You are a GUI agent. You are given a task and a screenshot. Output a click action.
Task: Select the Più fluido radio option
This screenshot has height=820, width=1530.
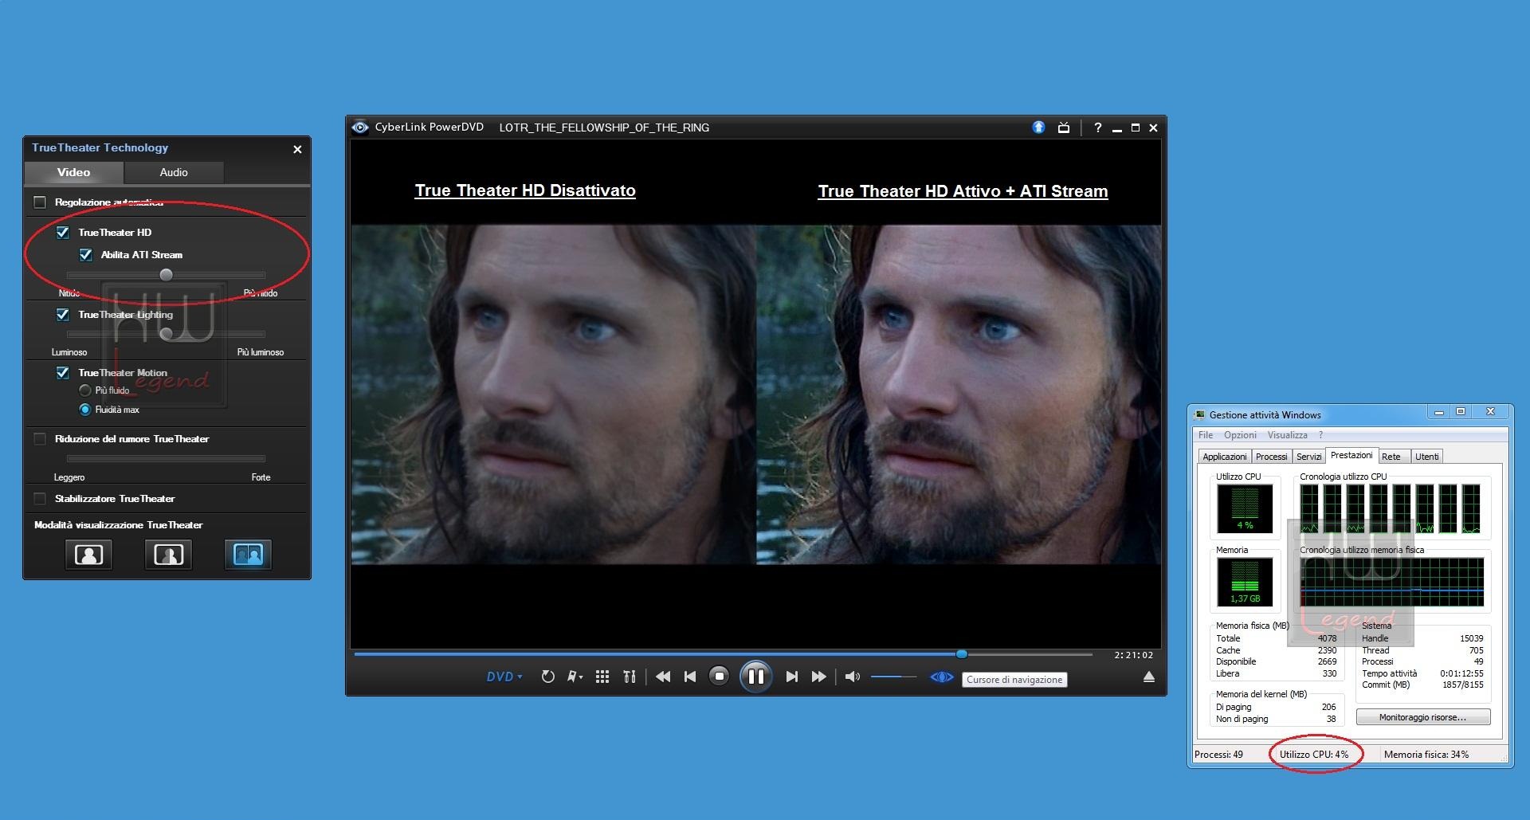(x=85, y=390)
